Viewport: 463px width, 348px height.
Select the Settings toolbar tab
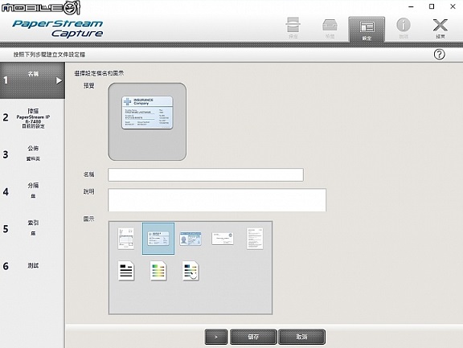(367, 30)
